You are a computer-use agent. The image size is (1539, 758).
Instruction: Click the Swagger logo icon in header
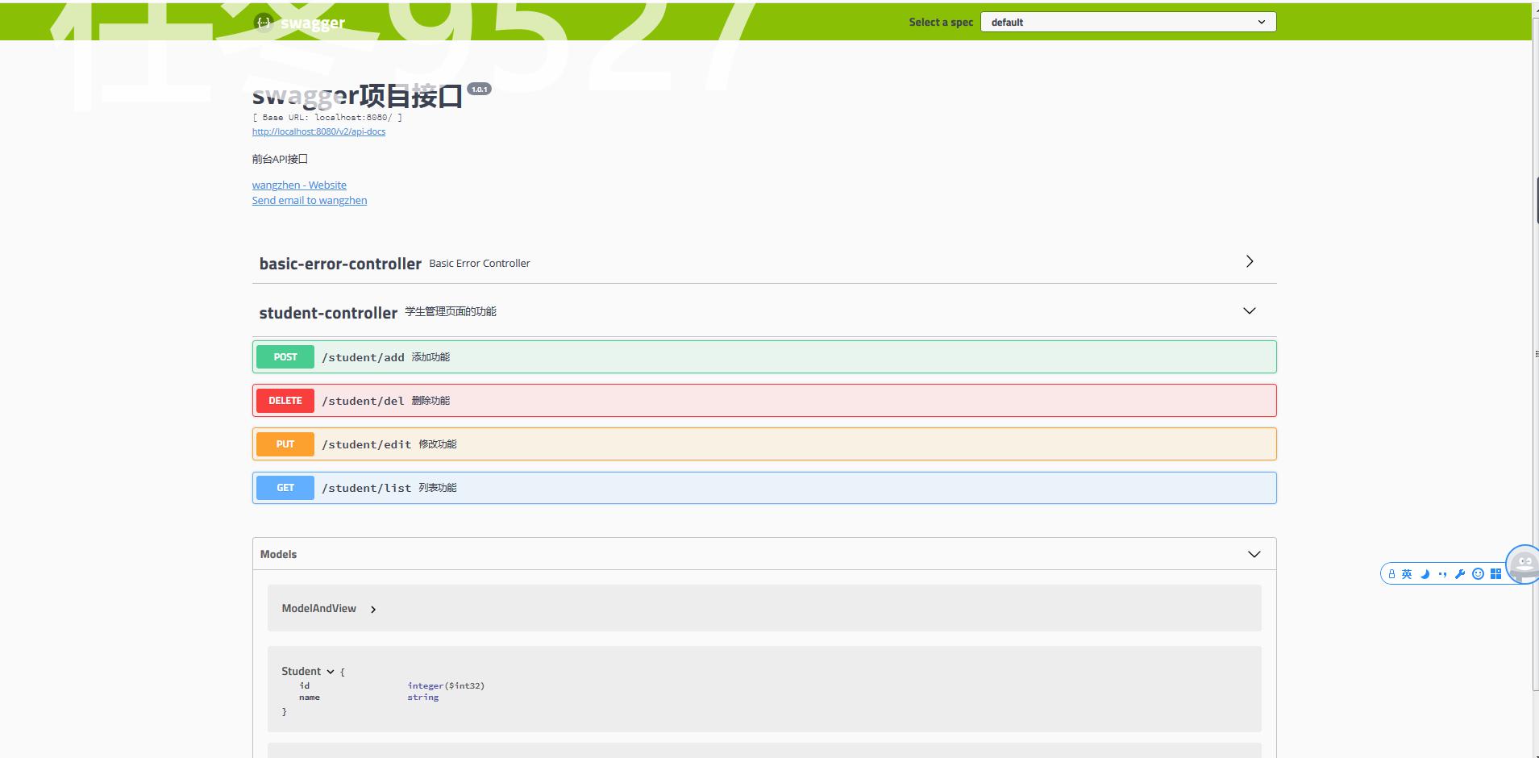click(263, 23)
